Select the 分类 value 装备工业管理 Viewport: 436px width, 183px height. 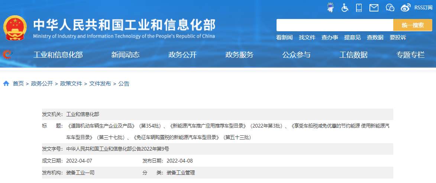(x=181, y=173)
